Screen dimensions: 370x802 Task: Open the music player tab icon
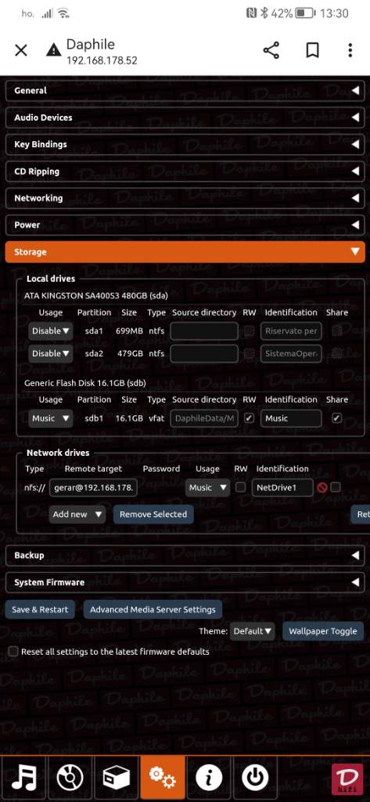(23, 779)
